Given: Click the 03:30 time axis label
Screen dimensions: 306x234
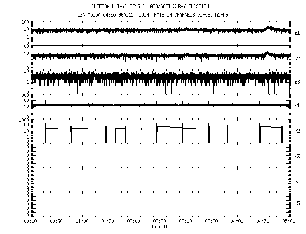Looking at the screenshot, I should (x=211, y=222).
